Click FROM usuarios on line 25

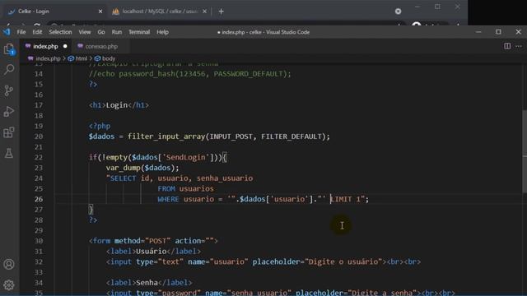pos(185,188)
